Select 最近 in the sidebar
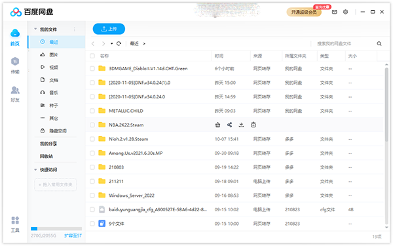 (56, 42)
